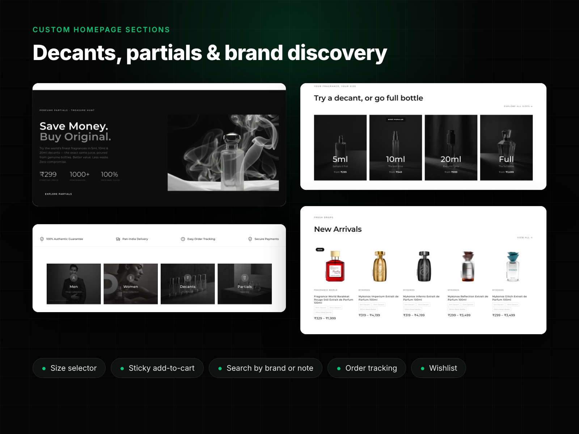Click the Size selector pill
Image resolution: width=579 pixels, height=434 pixels.
pos(69,368)
